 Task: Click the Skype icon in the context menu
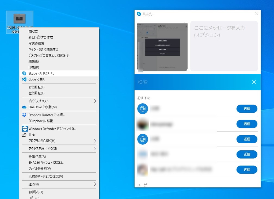pyautogui.click(x=24, y=73)
